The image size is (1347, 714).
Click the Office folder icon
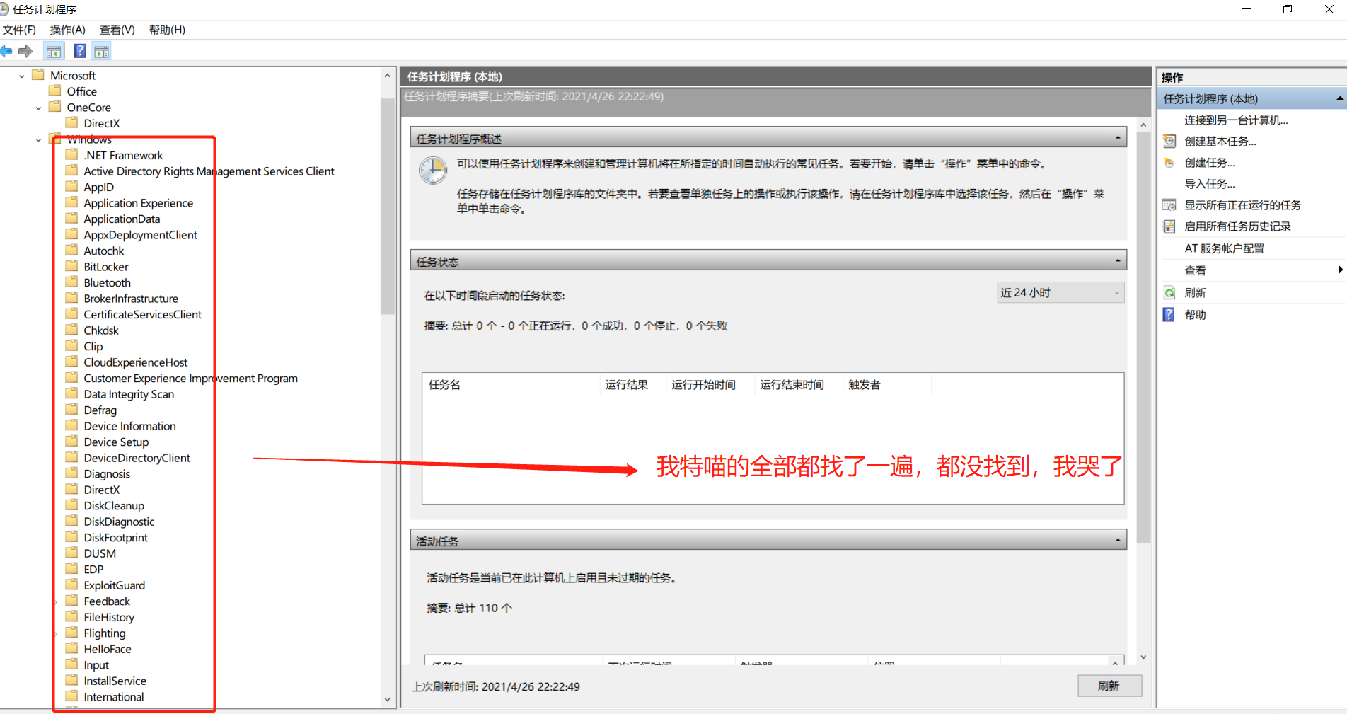[x=55, y=91]
